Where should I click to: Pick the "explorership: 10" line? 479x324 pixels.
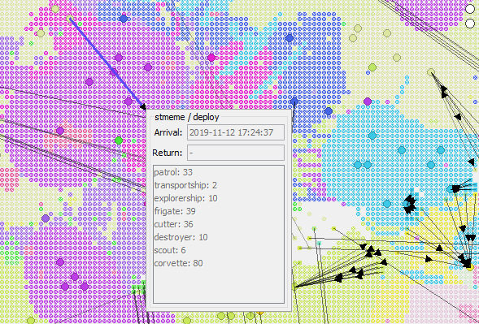(185, 198)
